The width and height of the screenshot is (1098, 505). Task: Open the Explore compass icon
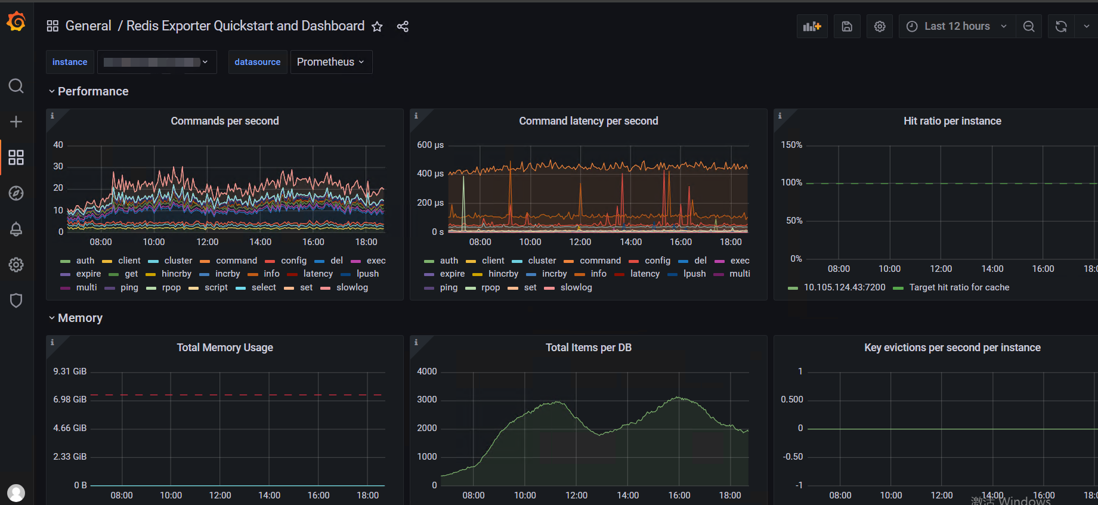click(16, 193)
